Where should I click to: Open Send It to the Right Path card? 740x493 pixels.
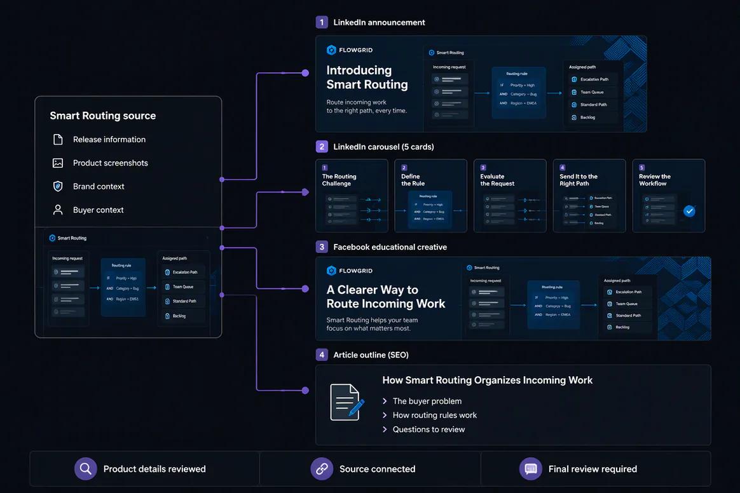pos(589,196)
